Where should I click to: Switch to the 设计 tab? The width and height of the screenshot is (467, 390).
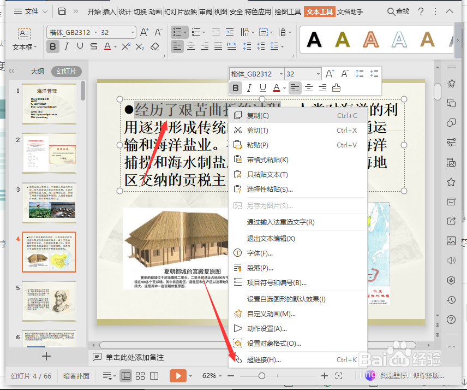[x=124, y=11]
